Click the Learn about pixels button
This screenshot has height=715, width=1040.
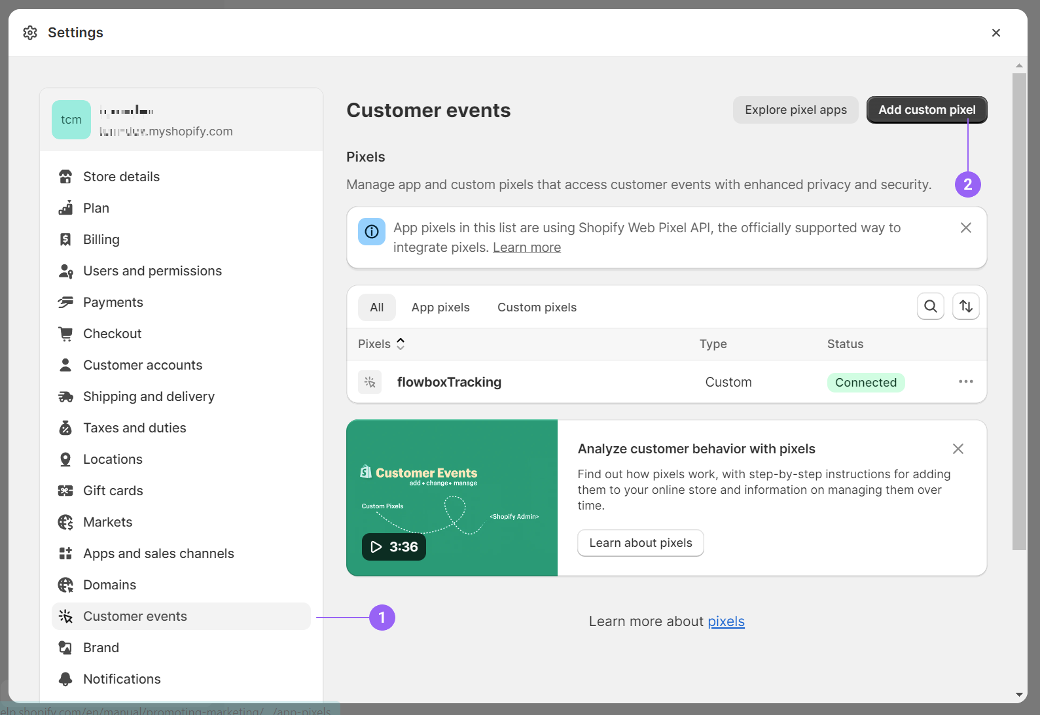click(640, 543)
